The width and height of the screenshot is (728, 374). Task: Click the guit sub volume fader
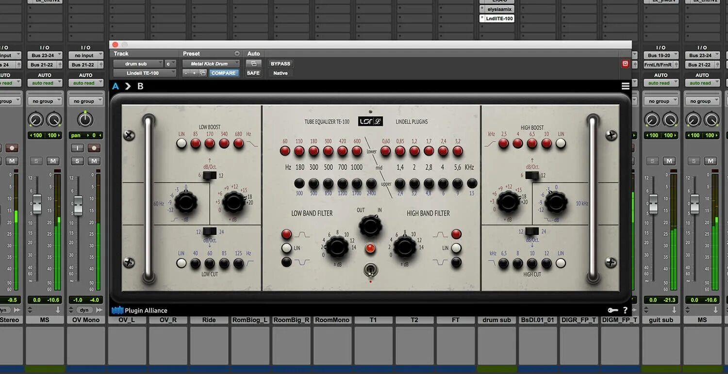[x=653, y=205]
